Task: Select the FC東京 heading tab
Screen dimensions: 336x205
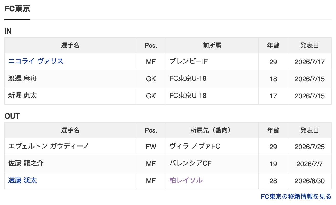Action: pyautogui.click(x=17, y=9)
